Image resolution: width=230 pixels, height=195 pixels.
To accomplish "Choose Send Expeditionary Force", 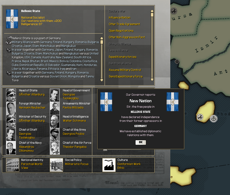I will point(125,76).
